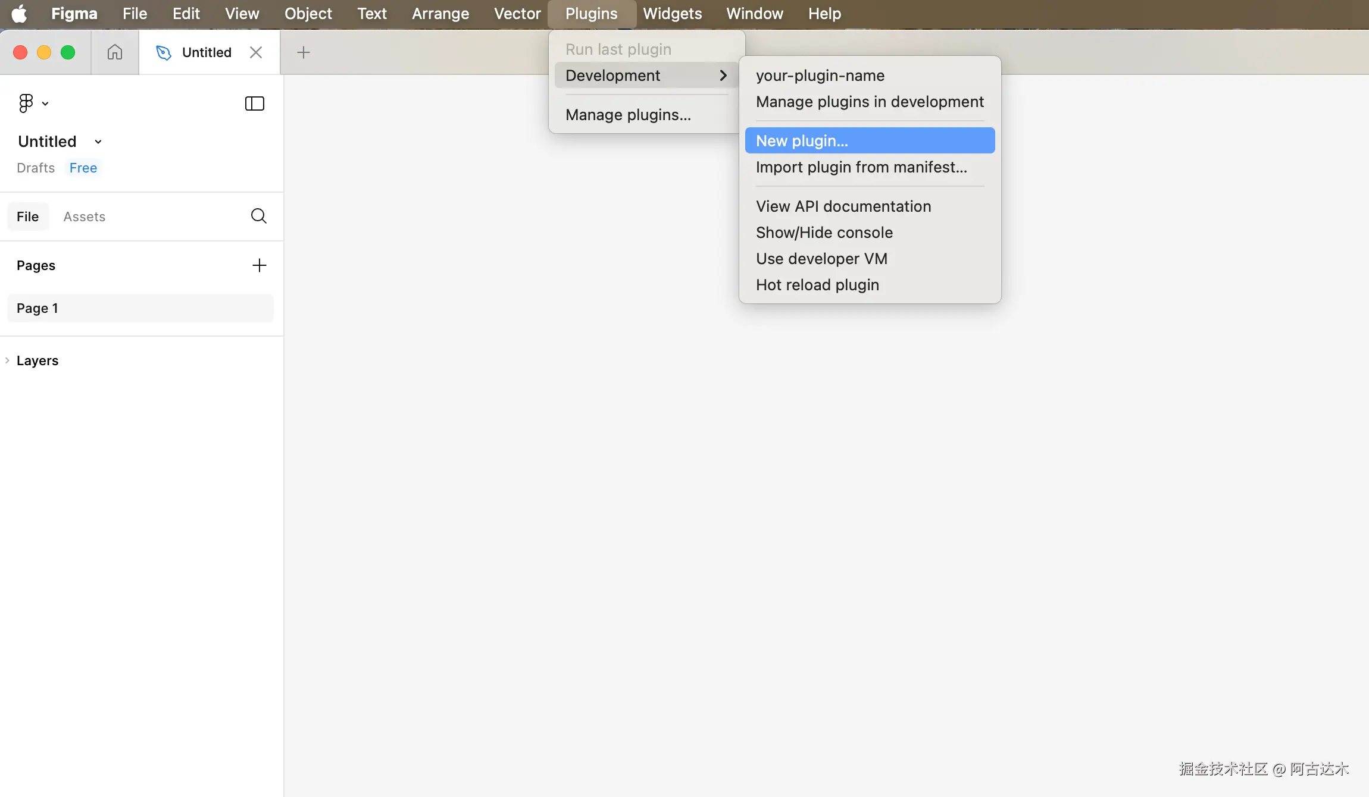This screenshot has height=797, width=1369.
Task: Open a new tab with plus icon
Action: [x=303, y=52]
